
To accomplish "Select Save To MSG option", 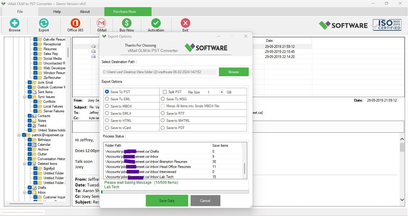I will pyautogui.click(x=163, y=99).
